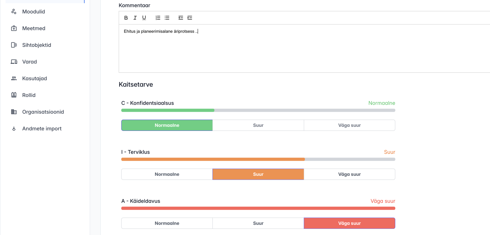Click the Konfidentsiaalsus green progress bar
Image resolution: width=490 pixels, height=235 pixels.
[168, 110]
